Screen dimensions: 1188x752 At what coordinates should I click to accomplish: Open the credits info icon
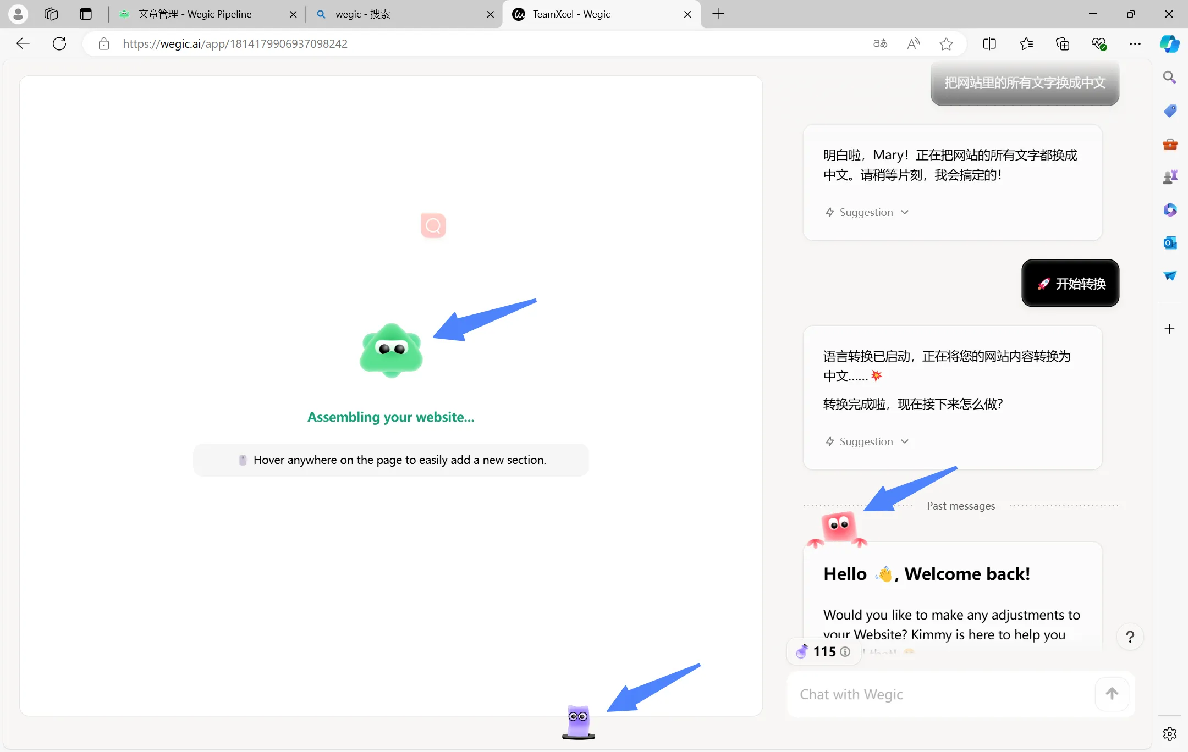click(845, 652)
